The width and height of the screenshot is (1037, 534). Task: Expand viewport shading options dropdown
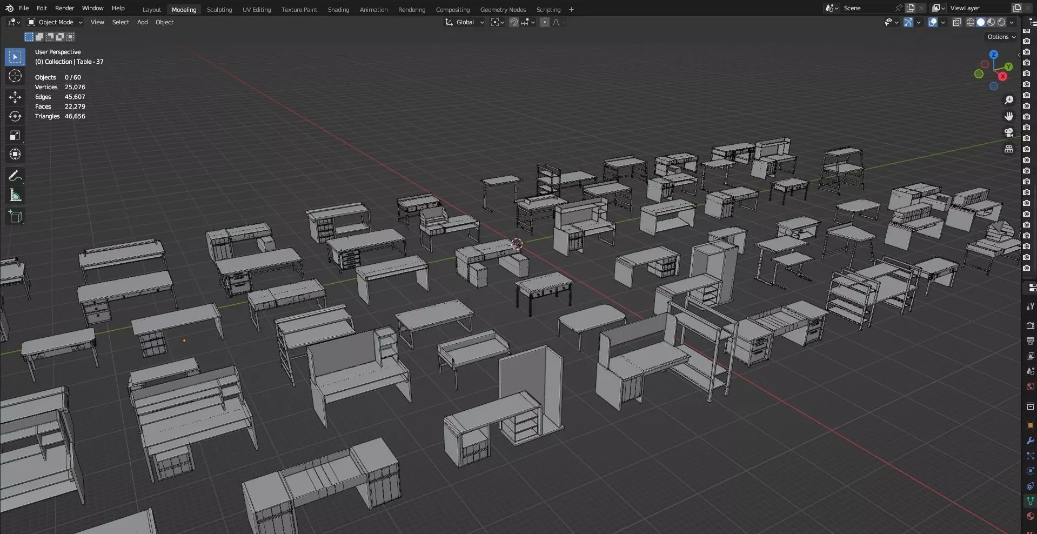click(1012, 22)
